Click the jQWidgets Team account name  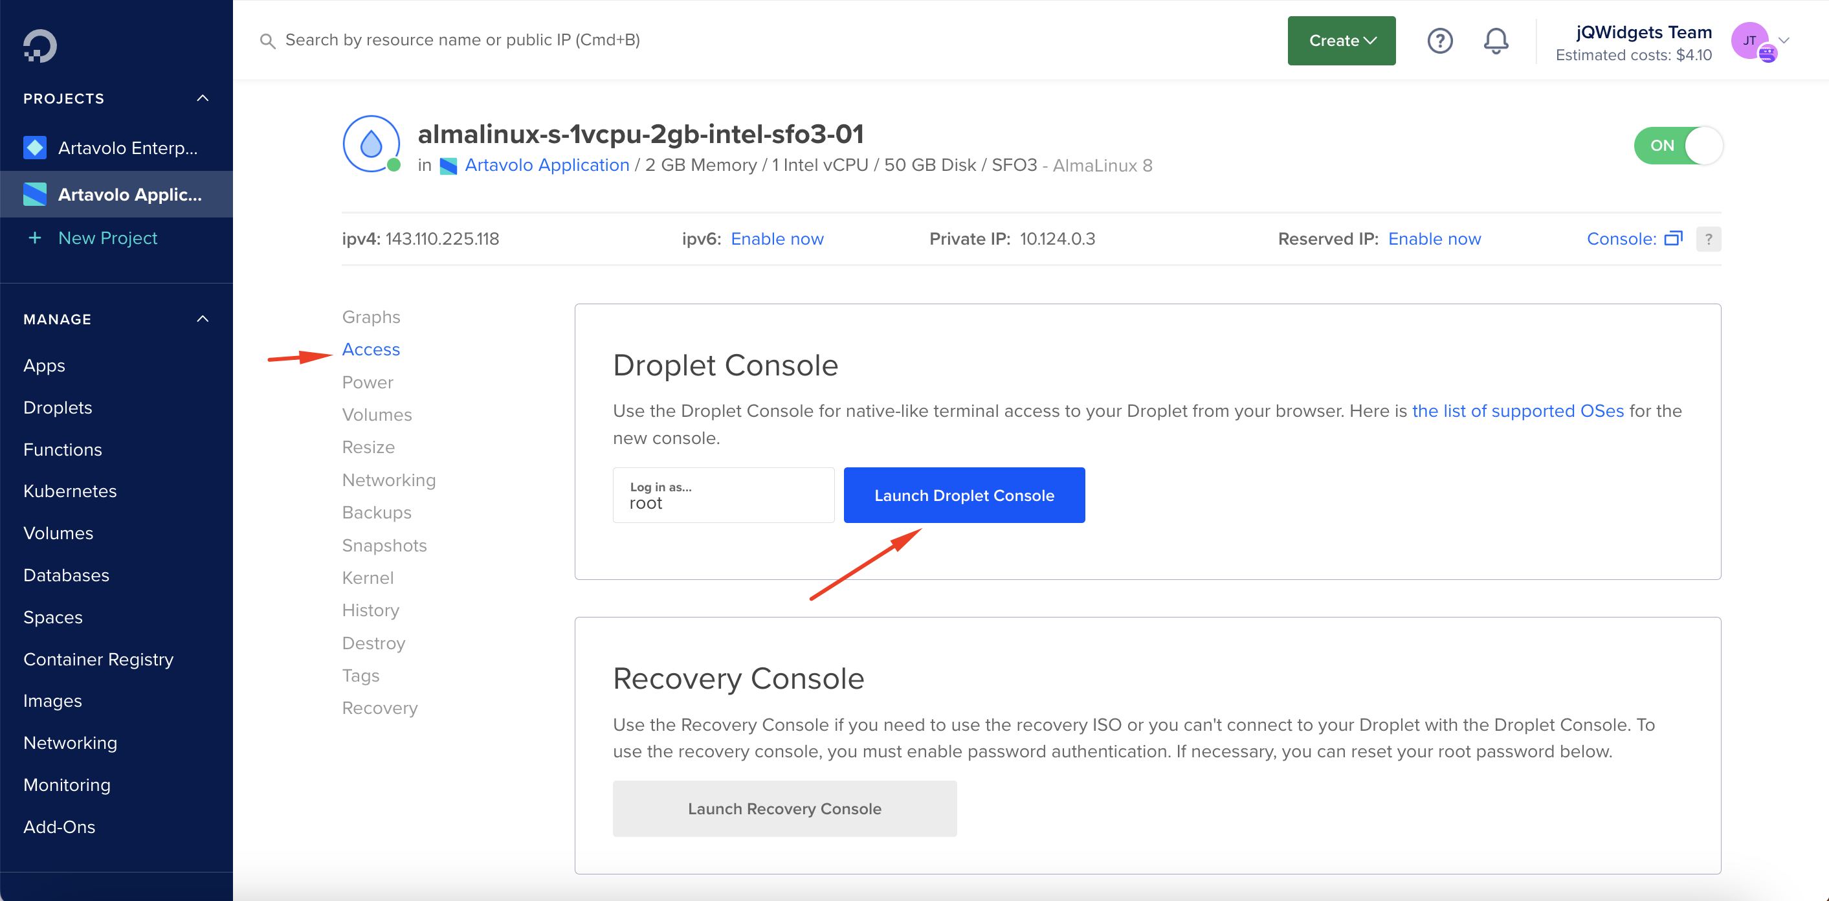point(1643,32)
